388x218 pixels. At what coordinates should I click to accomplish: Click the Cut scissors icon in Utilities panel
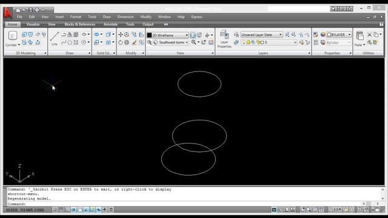[x=369, y=35]
